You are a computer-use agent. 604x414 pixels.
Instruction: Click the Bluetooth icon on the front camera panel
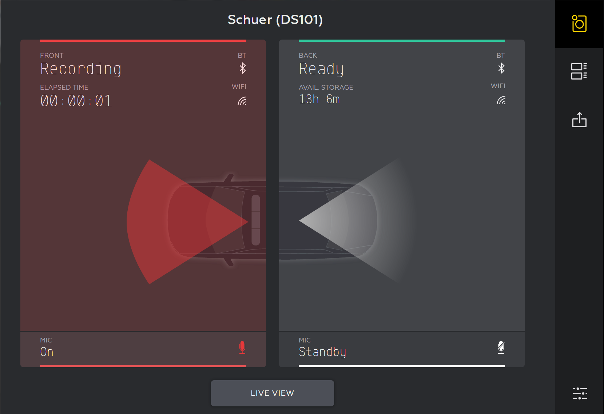[242, 68]
